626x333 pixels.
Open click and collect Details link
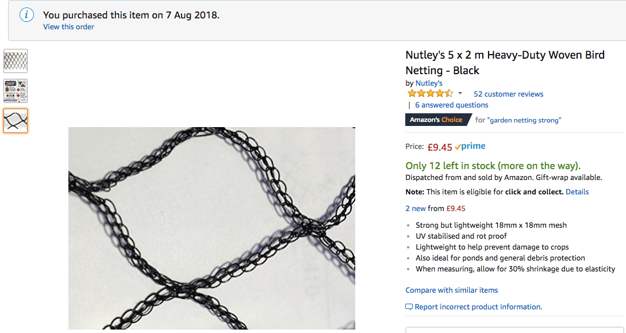pos(577,192)
